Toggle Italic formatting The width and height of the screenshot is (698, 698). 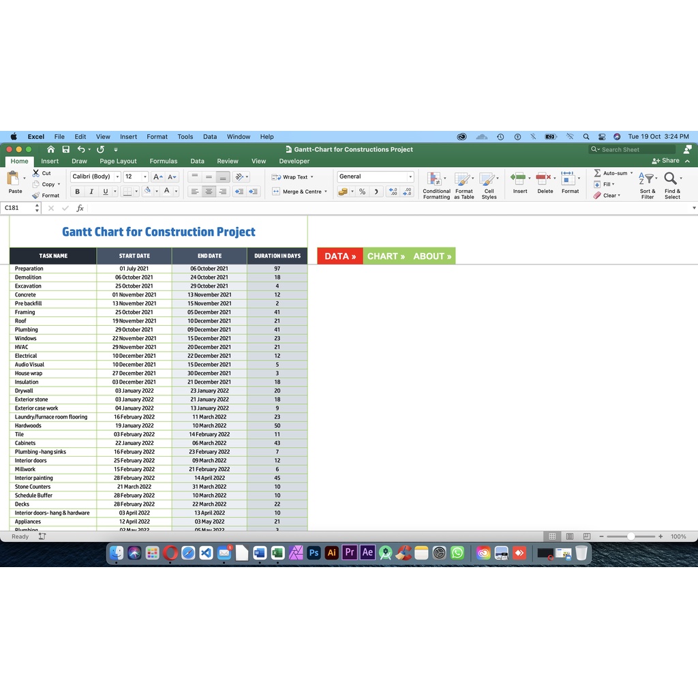point(91,192)
